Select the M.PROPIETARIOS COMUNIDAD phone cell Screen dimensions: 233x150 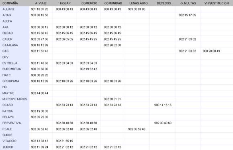(112, 99)
